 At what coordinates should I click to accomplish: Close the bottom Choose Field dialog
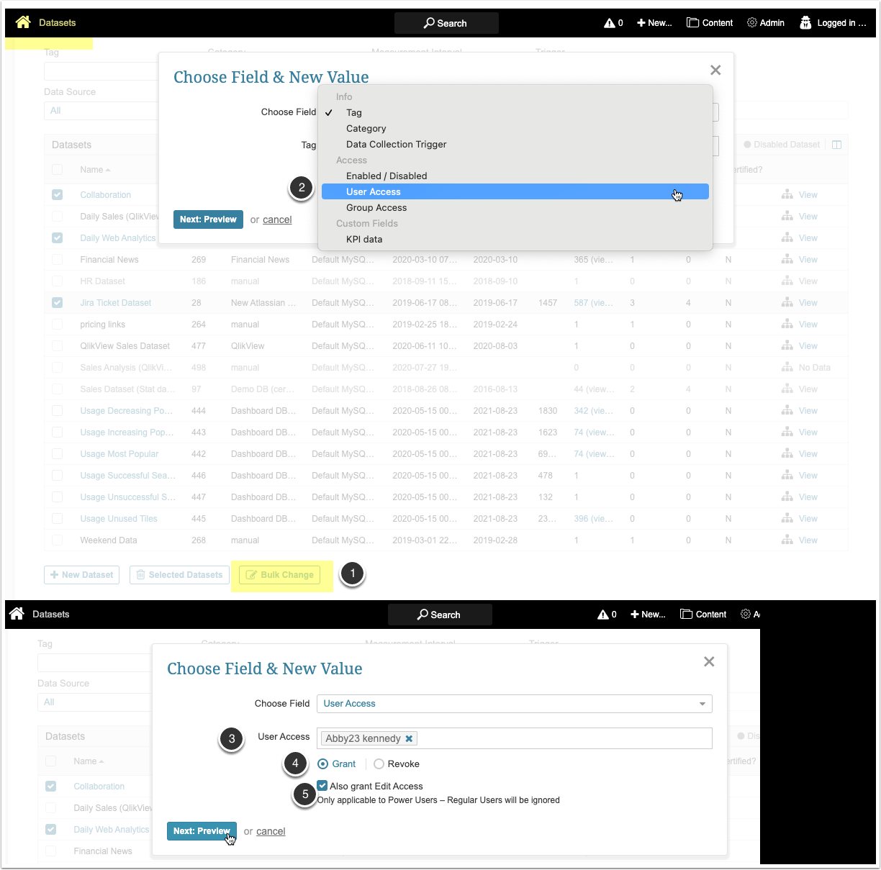tap(709, 661)
